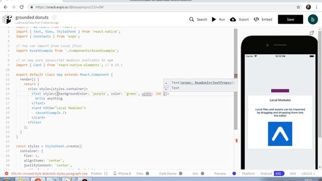
Task: Select the Android platform option
Action: tap(266, 173)
